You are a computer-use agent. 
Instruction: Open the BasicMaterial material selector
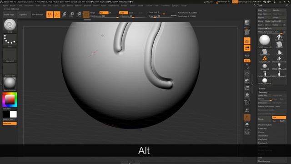coord(10,84)
